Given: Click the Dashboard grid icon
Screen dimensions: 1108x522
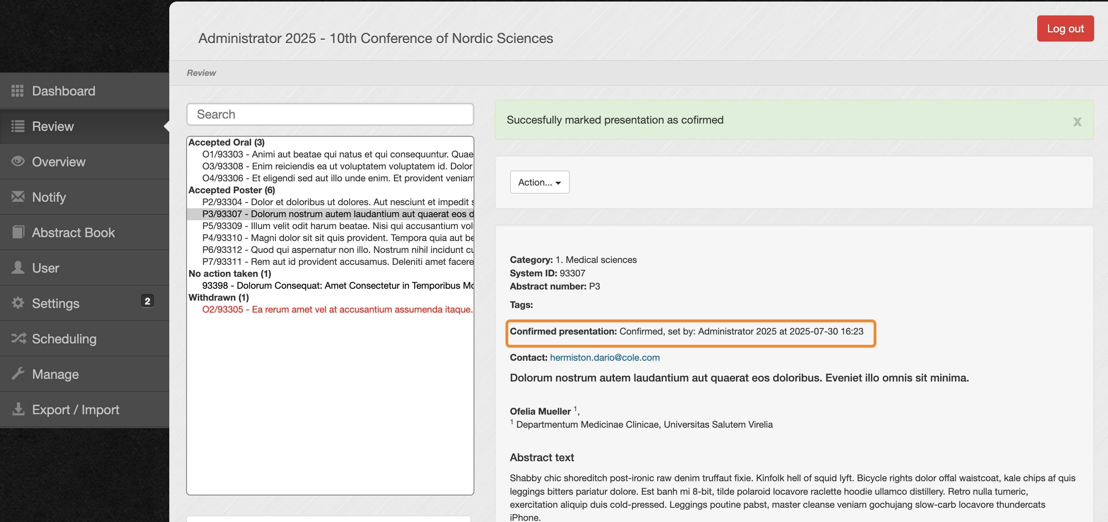Looking at the screenshot, I should tap(17, 91).
